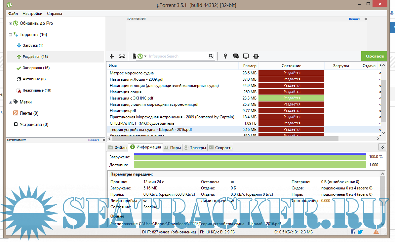Collapse the details pane with the double chevron

pyautogui.click(x=382, y=147)
